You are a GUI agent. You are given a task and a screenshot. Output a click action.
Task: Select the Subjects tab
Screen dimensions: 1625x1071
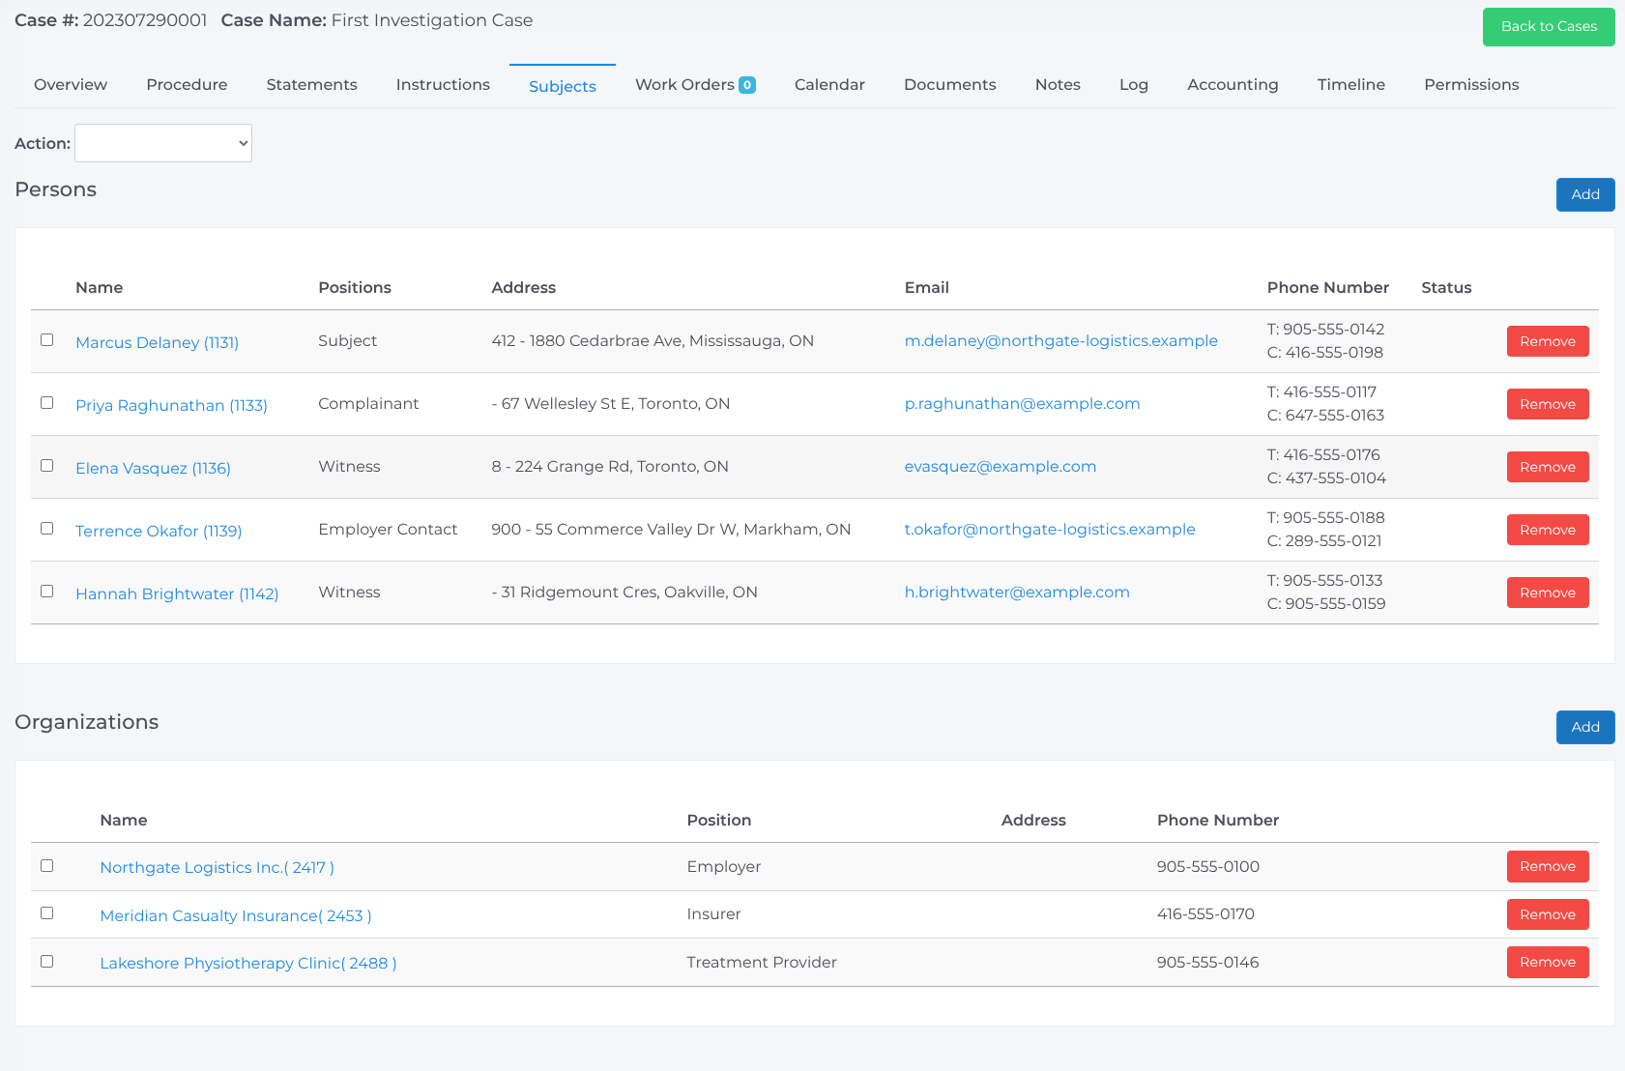tap(563, 86)
